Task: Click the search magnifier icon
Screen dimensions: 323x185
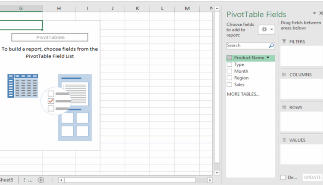Action: (271, 46)
